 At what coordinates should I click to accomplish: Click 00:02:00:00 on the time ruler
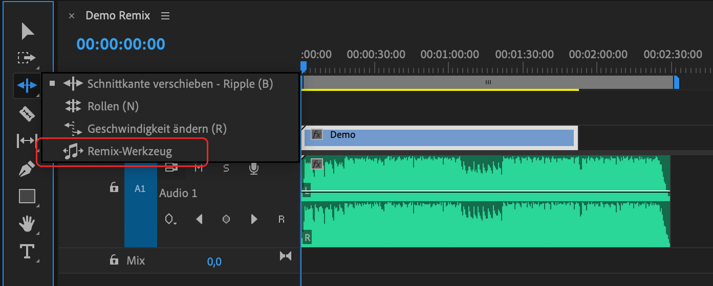598,54
